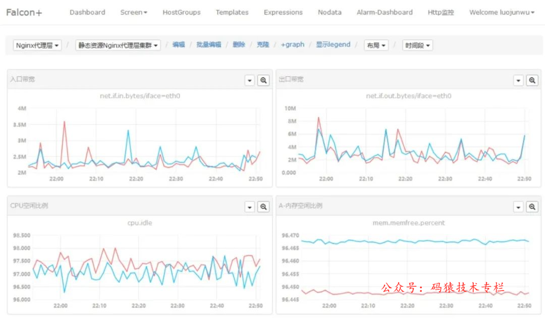Zoom into the 入口带宽 chart with magnifier
This screenshot has width=545, height=321.
pyautogui.click(x=263, y=80)
